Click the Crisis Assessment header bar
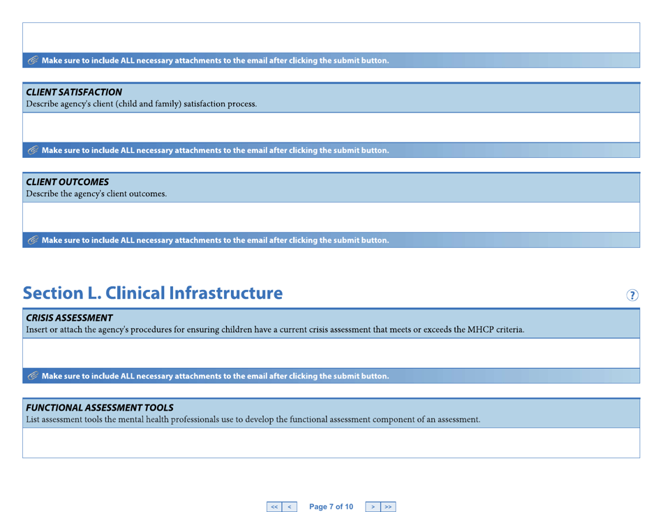Image resolution: width=663 pixels, height=512 pixels. tap(68, 317)
